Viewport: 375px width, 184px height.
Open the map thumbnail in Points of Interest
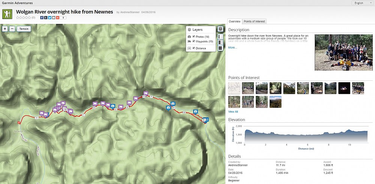pos(234,88)
